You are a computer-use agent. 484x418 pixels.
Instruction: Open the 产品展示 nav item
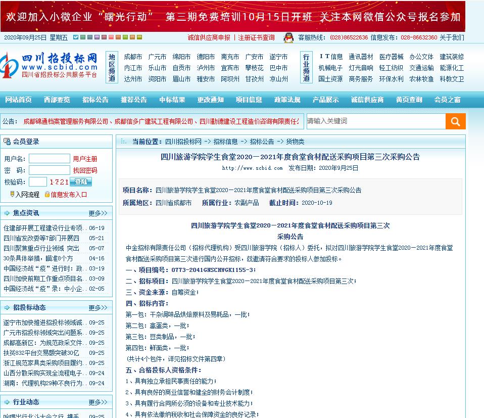pos(326,100)
